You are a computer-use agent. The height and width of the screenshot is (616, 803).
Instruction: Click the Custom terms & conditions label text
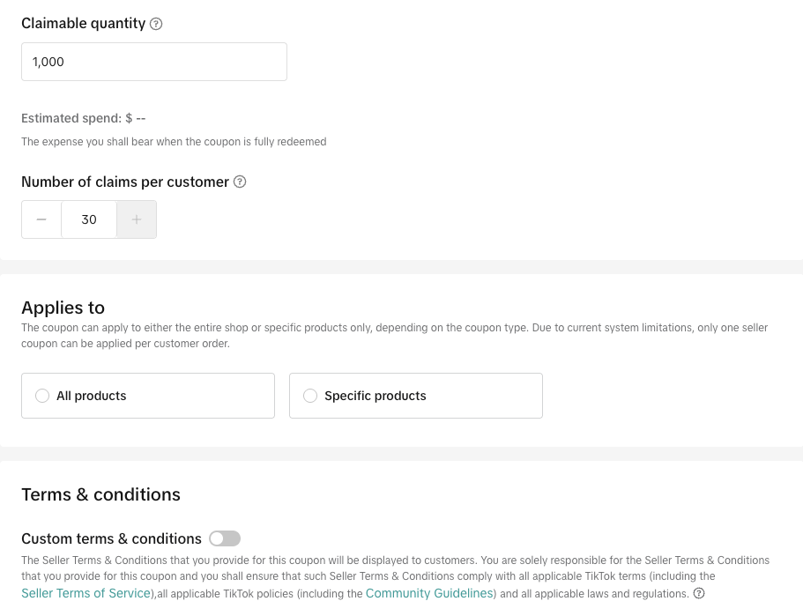(111, 538)
